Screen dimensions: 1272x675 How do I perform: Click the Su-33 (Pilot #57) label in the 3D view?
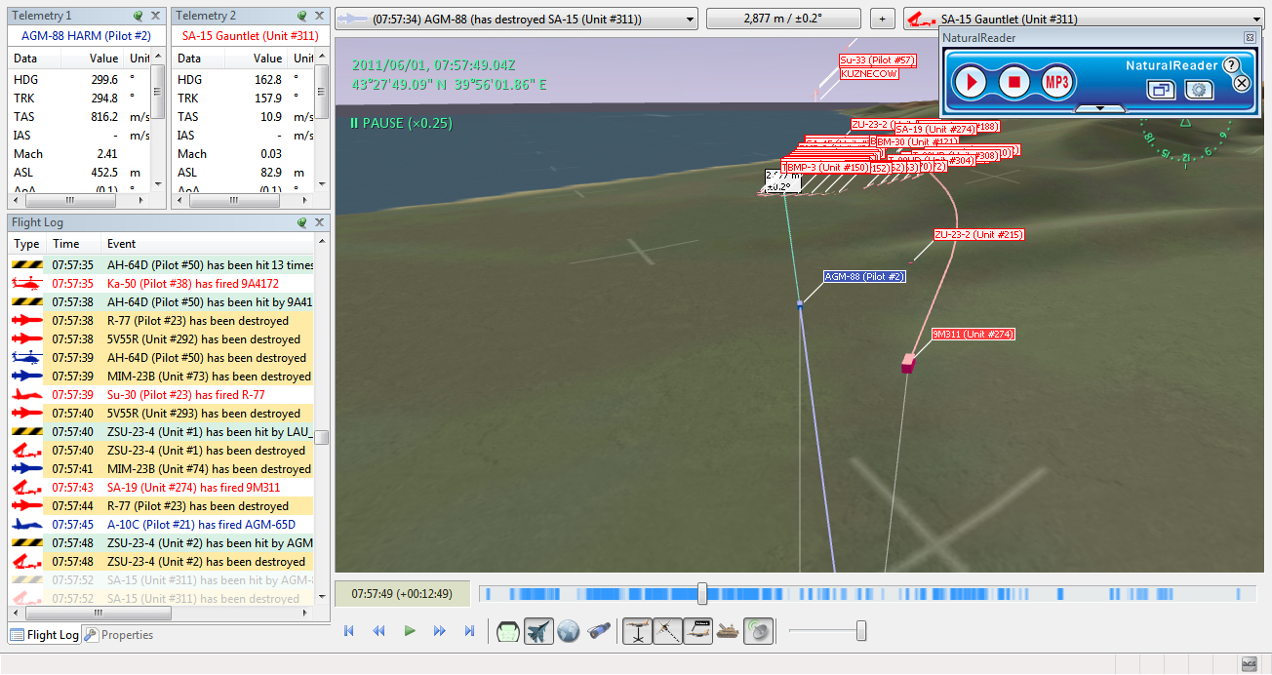(x=877, y=60)
